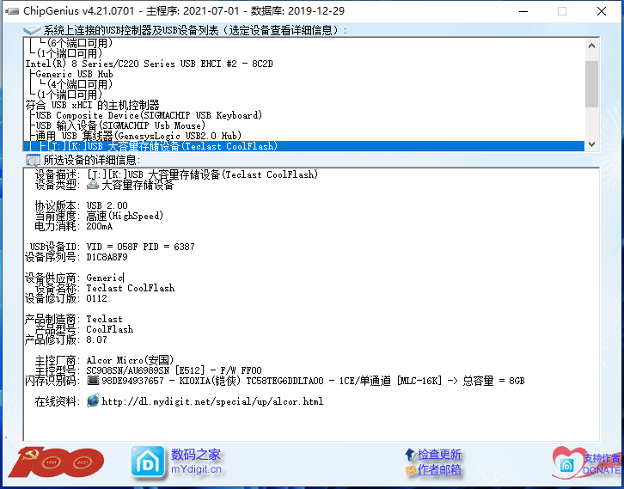The image size is (624, 489).
Task: Click the 100th anniversary emblem logo
Action: pyautogui.click(x=57, y=462)
